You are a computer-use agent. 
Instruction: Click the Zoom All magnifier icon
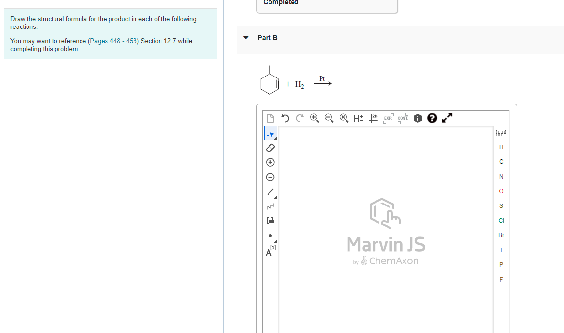click(x=344, y=118)
